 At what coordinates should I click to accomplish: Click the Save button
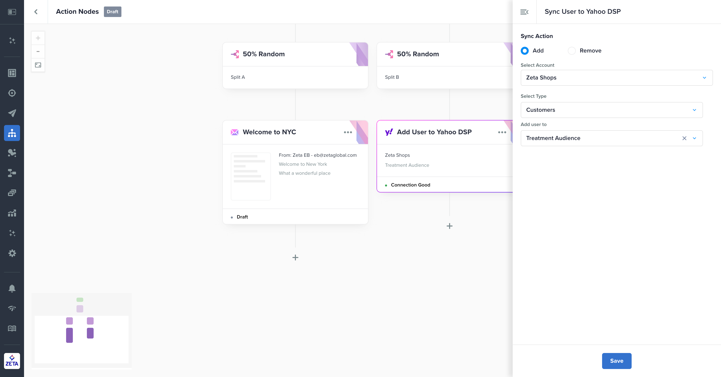(x=617, y=361)
